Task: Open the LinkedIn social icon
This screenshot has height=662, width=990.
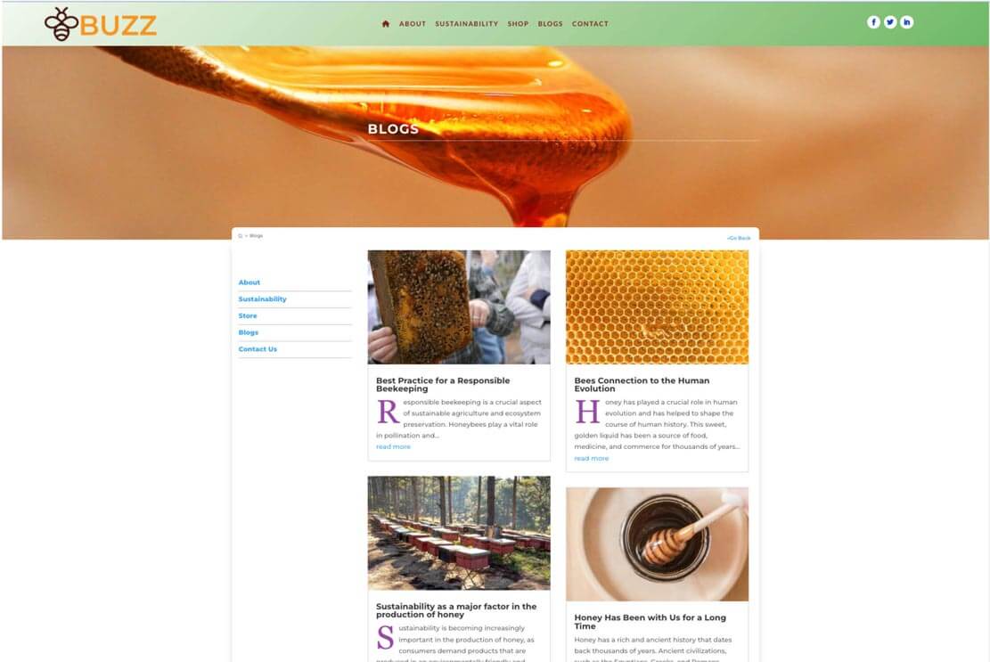Action: tap(906, 22)
